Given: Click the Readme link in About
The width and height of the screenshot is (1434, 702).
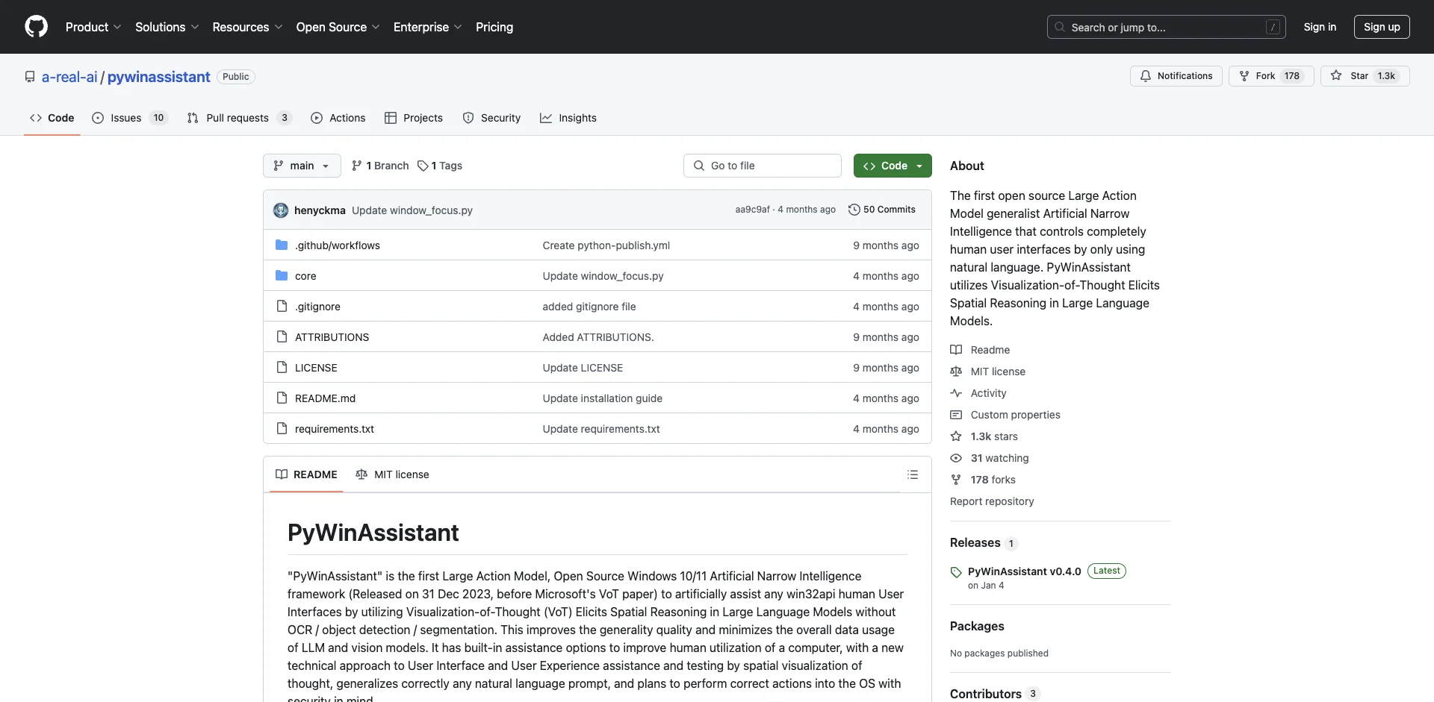Looking at the screenshot, I should click(x=980, y=350).
